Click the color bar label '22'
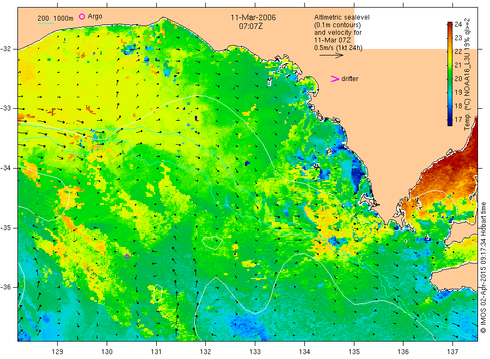 (x=458, y=52)
